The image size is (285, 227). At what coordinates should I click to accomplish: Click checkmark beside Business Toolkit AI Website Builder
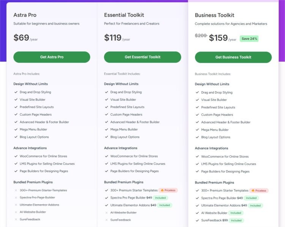198,213
